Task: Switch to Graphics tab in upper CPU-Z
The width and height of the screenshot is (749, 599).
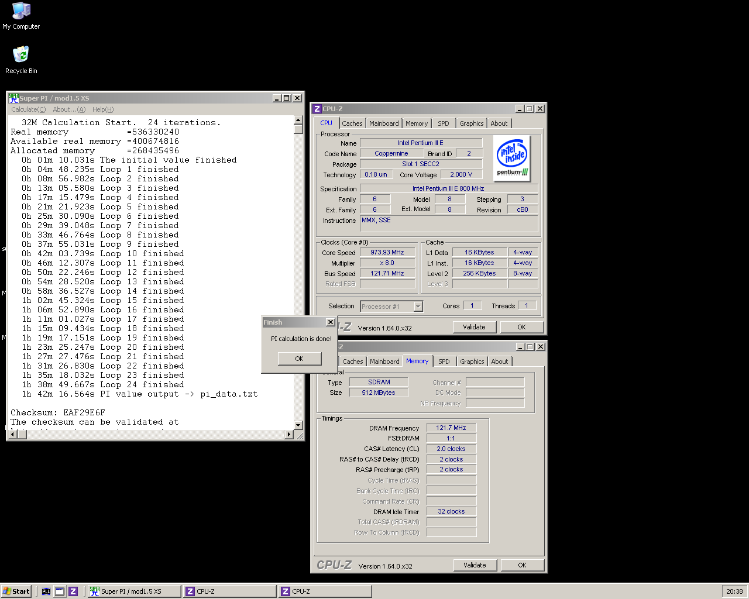Action: pos(472,123)
